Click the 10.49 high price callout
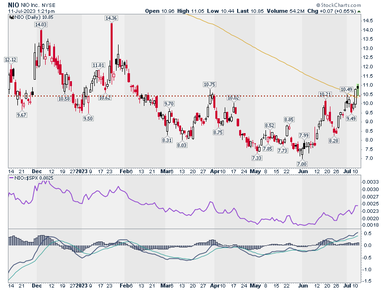Image resolution: width=387 pixels, height=290 pixels. click(346, 90)
